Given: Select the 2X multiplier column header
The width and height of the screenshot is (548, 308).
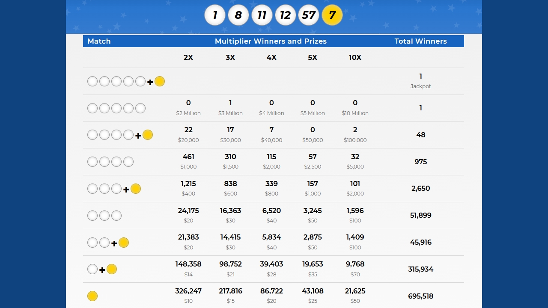Looking at the screenshot, I should point(188,57).
